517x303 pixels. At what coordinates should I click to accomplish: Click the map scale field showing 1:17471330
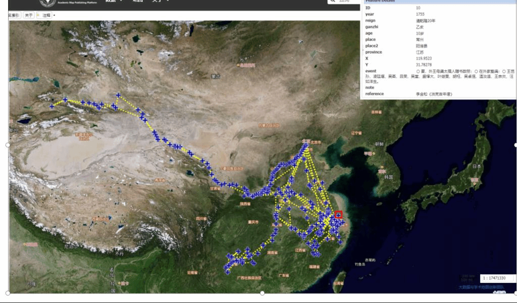[497, 278]
